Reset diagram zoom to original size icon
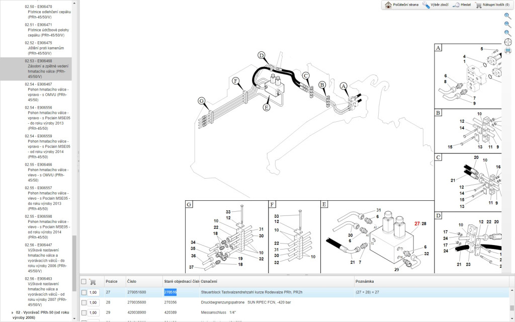The height and width of the screenshot is (322, 515). 507,16
